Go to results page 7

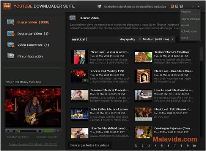click(x=175, y=145)
